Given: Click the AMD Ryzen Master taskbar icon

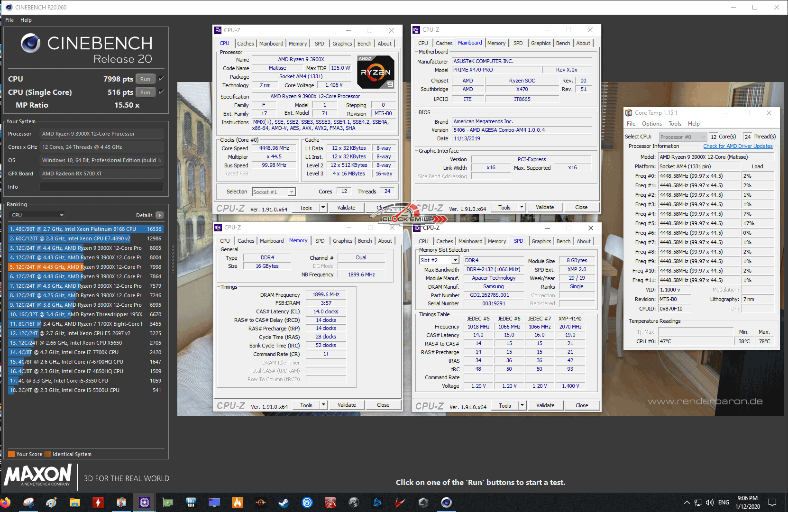Looking at the screenshot, I should click(x=260, y=503).
